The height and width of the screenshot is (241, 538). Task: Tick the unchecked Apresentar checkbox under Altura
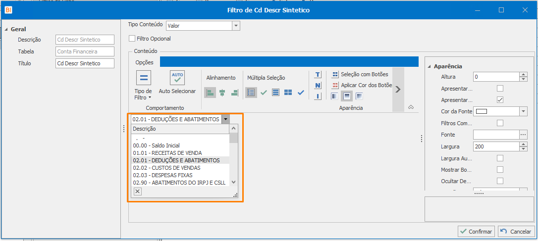coord(500,89)
